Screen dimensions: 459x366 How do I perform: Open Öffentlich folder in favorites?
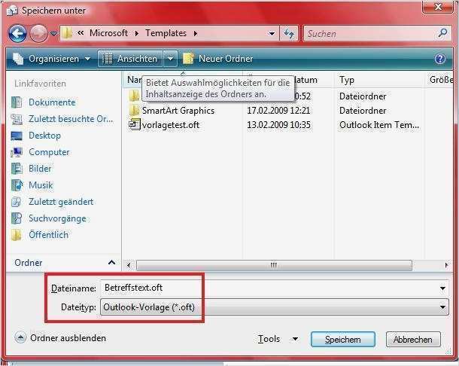pyautogui.click(x=48, y=235)
